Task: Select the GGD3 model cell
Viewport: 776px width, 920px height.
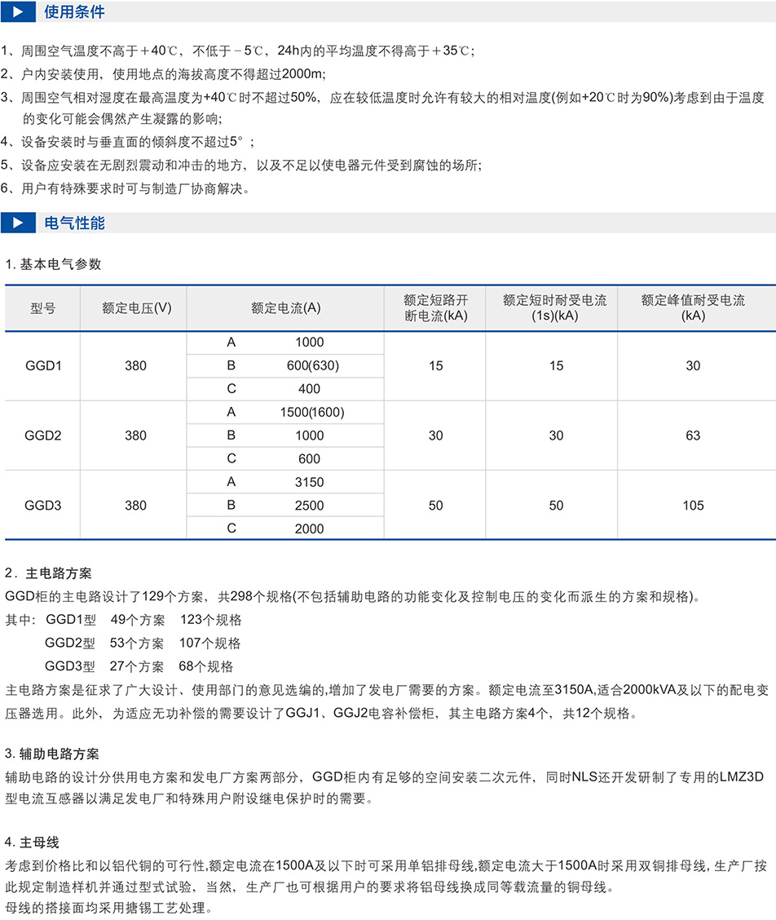Action: point(43,506)
